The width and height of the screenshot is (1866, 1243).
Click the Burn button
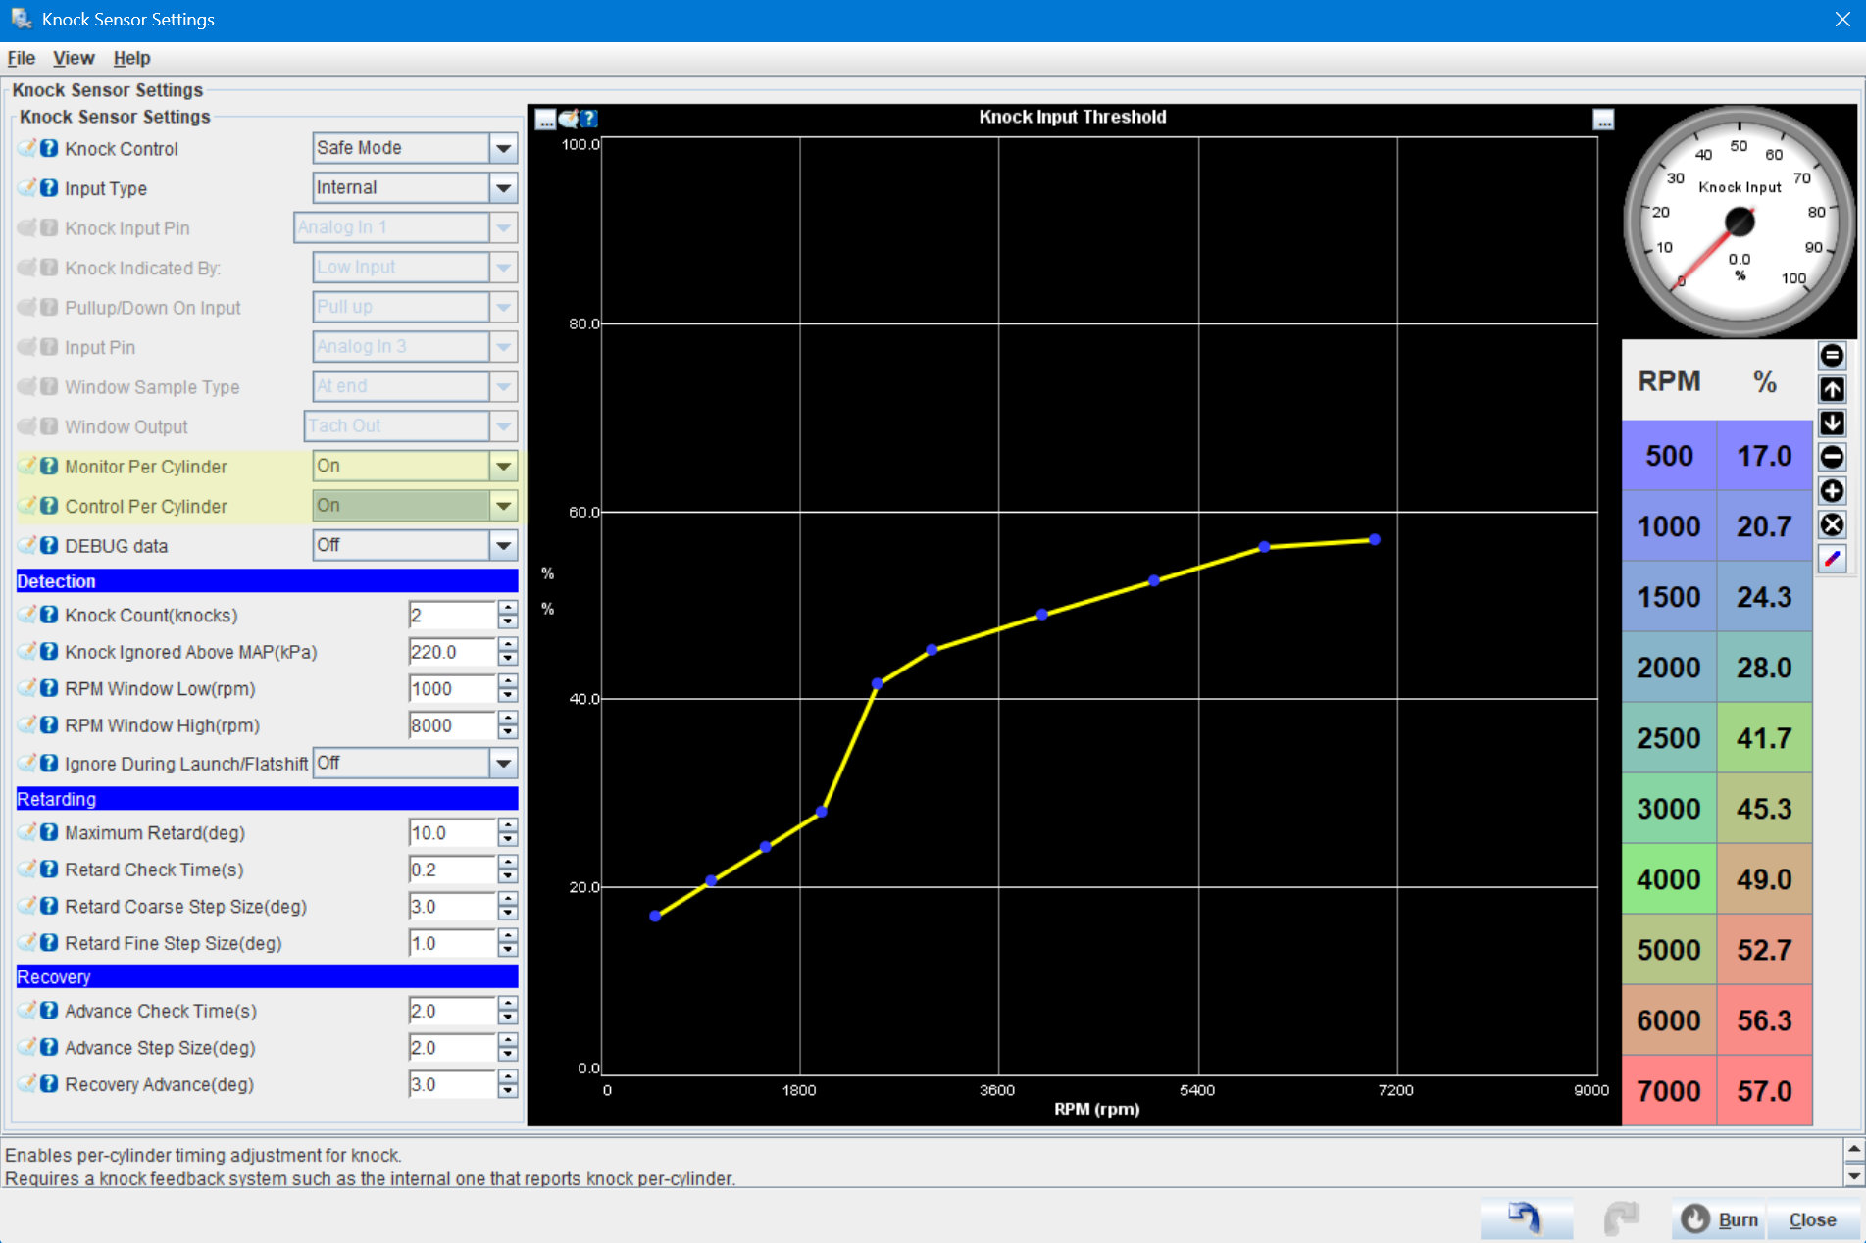click(x=1720, y=1219)
